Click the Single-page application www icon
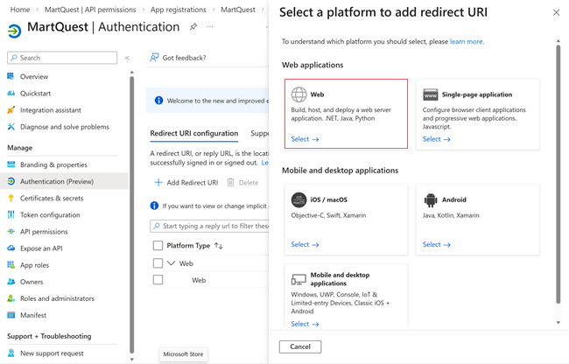Screen dimensions: 569x364 (x=431, y=94)
